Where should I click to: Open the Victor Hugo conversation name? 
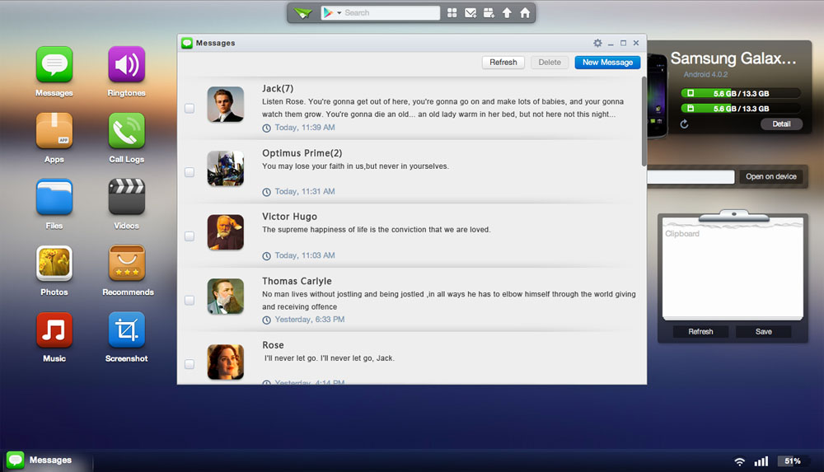click(x=289, y=217)
